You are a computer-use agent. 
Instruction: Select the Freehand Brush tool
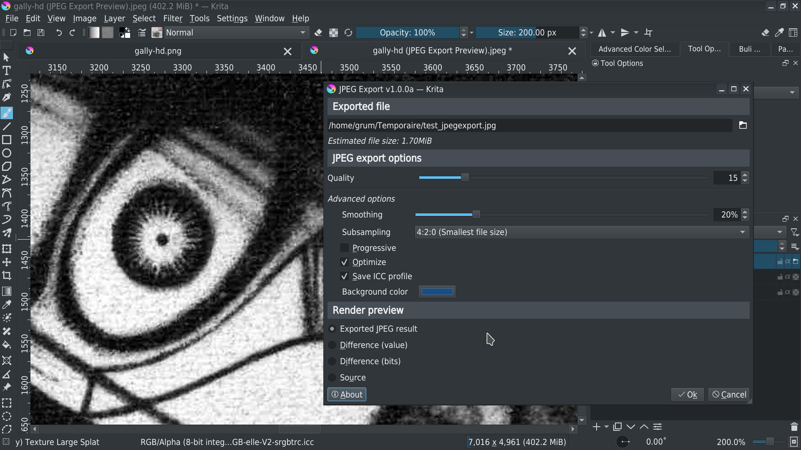tap(7, 113)
